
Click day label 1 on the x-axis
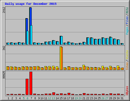point(8,98)
